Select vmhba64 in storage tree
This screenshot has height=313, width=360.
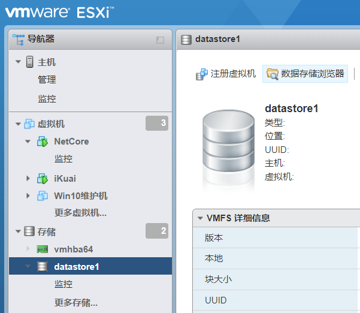[x=74, y=249]
